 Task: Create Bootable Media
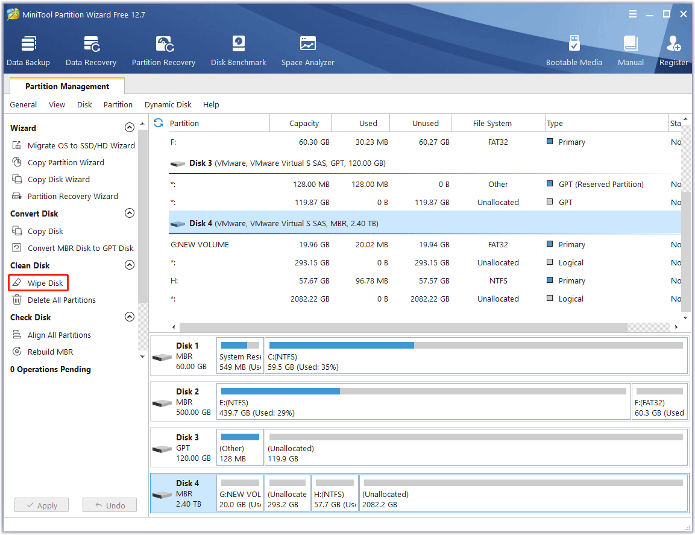[574, 51]
